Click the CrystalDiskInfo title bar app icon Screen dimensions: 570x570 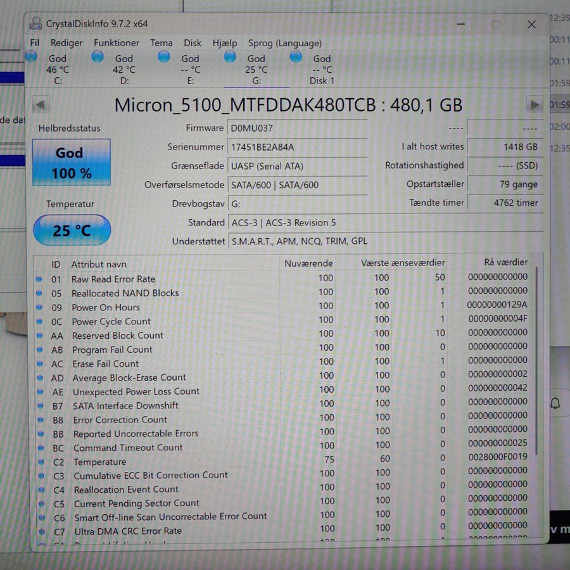35,23
